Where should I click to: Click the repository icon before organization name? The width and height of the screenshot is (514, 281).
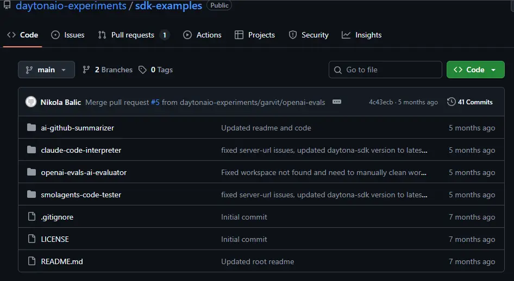coord(7,5)
